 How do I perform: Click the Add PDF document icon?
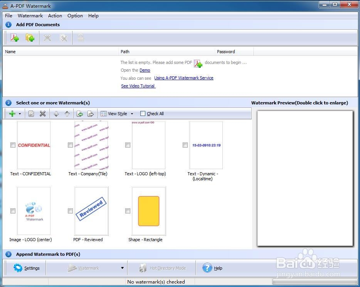pos(15,38)
